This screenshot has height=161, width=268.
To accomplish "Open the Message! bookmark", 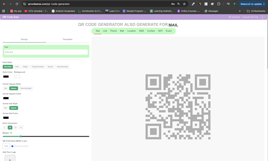I will pos(211,11).
